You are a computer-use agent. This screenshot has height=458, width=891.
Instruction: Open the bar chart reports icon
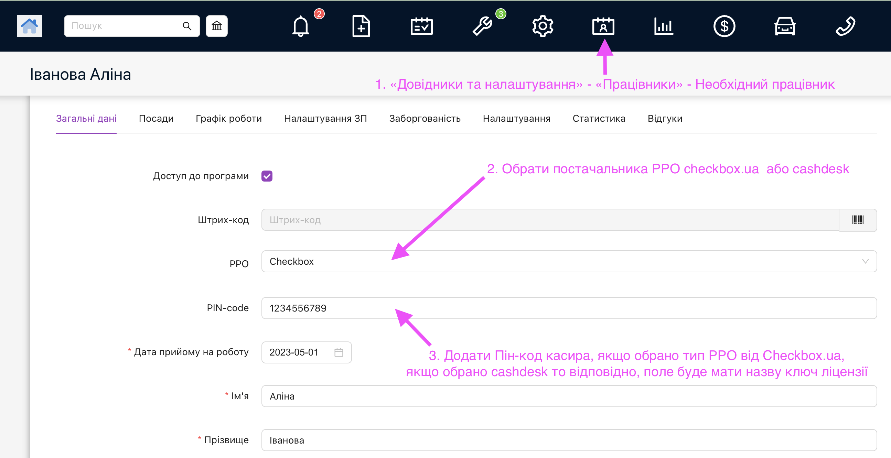(663, 26)
